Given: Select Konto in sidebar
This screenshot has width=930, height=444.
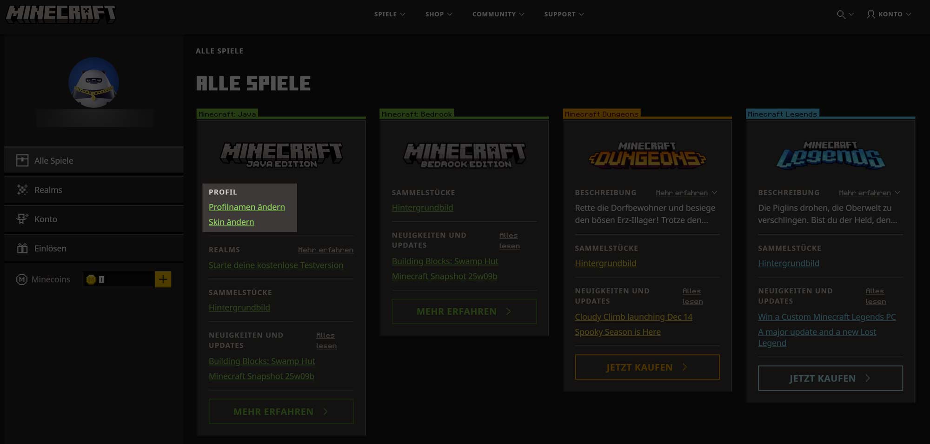Looking at the screenshot, I should tap(93, 219).
